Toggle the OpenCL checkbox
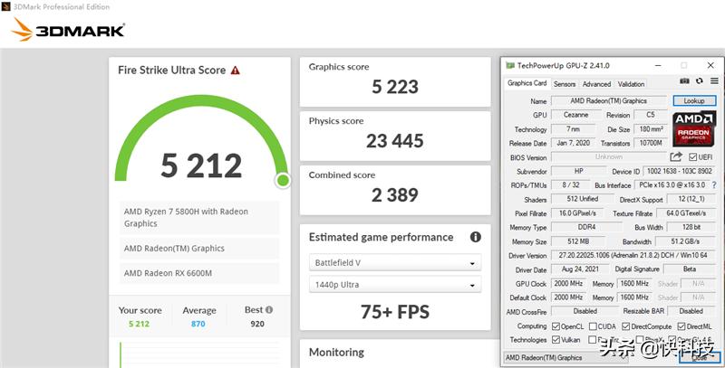The image size is (725, 368). tap(556, 326)
